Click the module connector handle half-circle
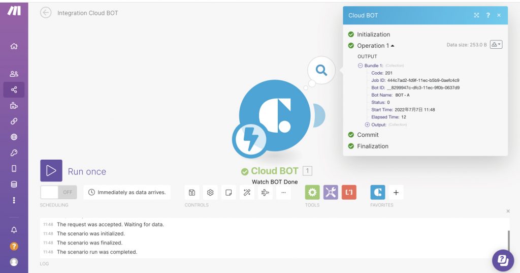 tap(319, 115)
